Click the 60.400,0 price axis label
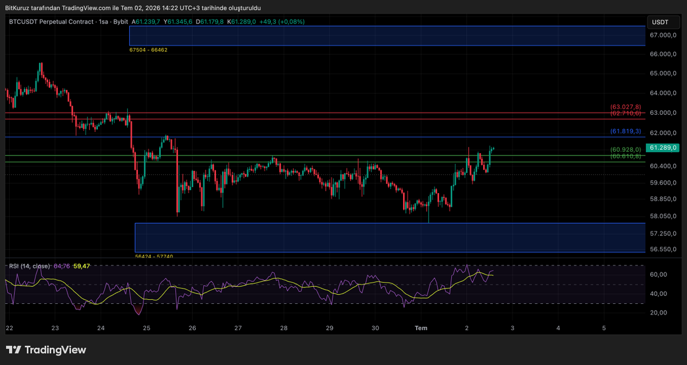Image resolution: width=687 pixels, height=365 pixels. 663,166
